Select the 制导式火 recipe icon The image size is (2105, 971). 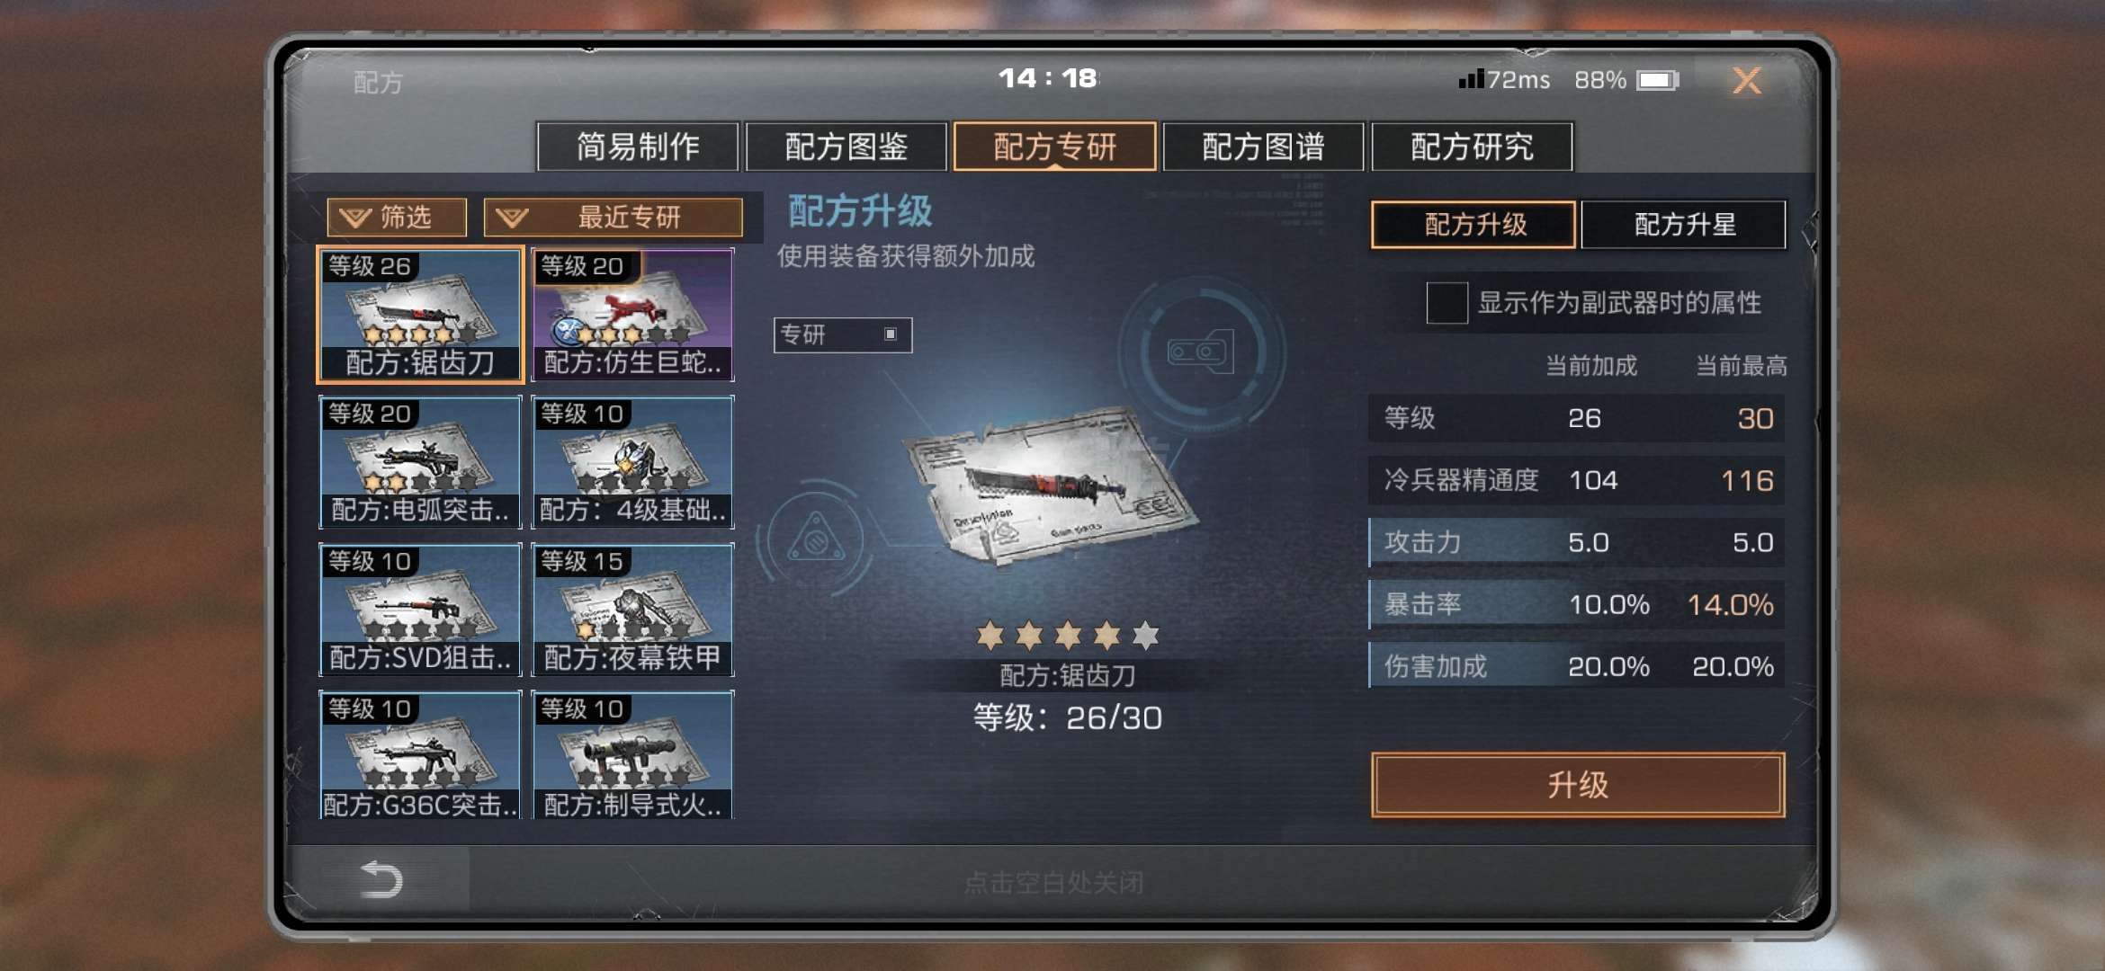[632, 755]
